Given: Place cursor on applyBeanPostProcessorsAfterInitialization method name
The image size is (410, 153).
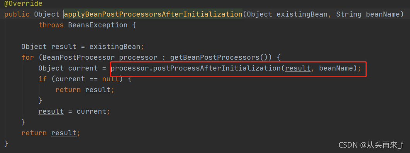Looking at the screenshot, I should coord(154,14).
